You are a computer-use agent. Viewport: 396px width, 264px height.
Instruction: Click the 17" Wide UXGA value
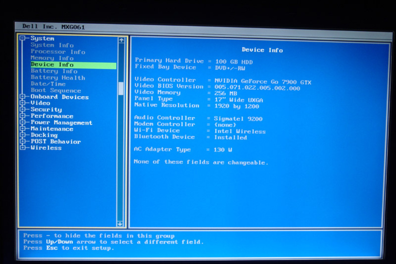pos(239,100)
